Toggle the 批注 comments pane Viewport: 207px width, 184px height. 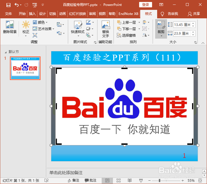tap(91, 180)
